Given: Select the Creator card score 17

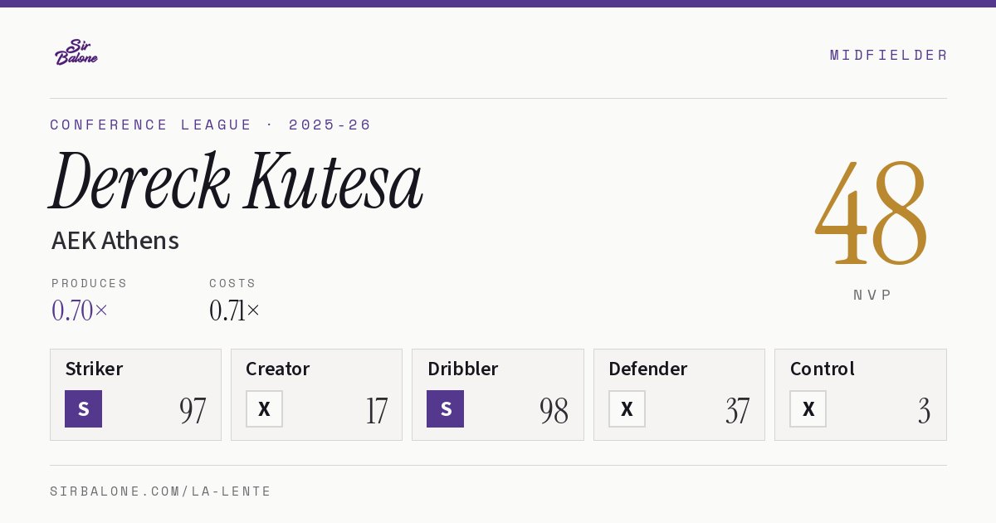Looking at the screenshot, I should point(376,411).
